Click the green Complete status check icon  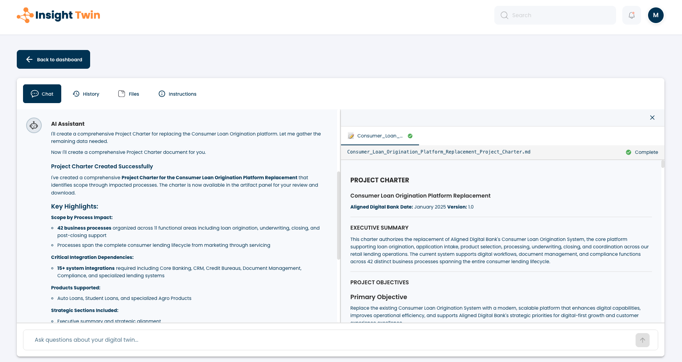tap(629, 152)
